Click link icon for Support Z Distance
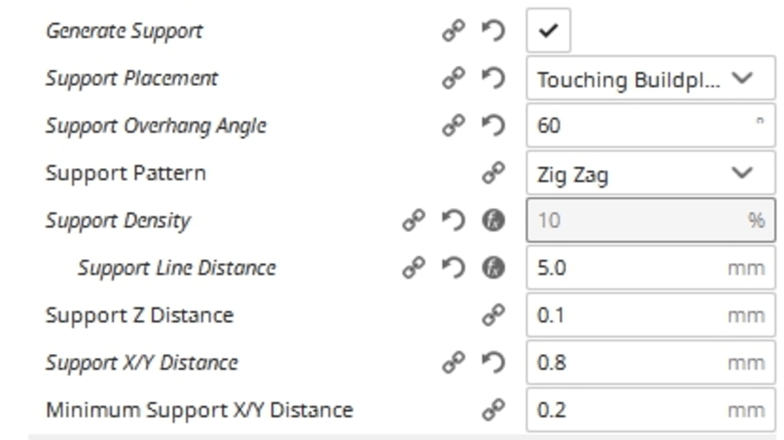The image size is (784, 440). click(493, 315)
